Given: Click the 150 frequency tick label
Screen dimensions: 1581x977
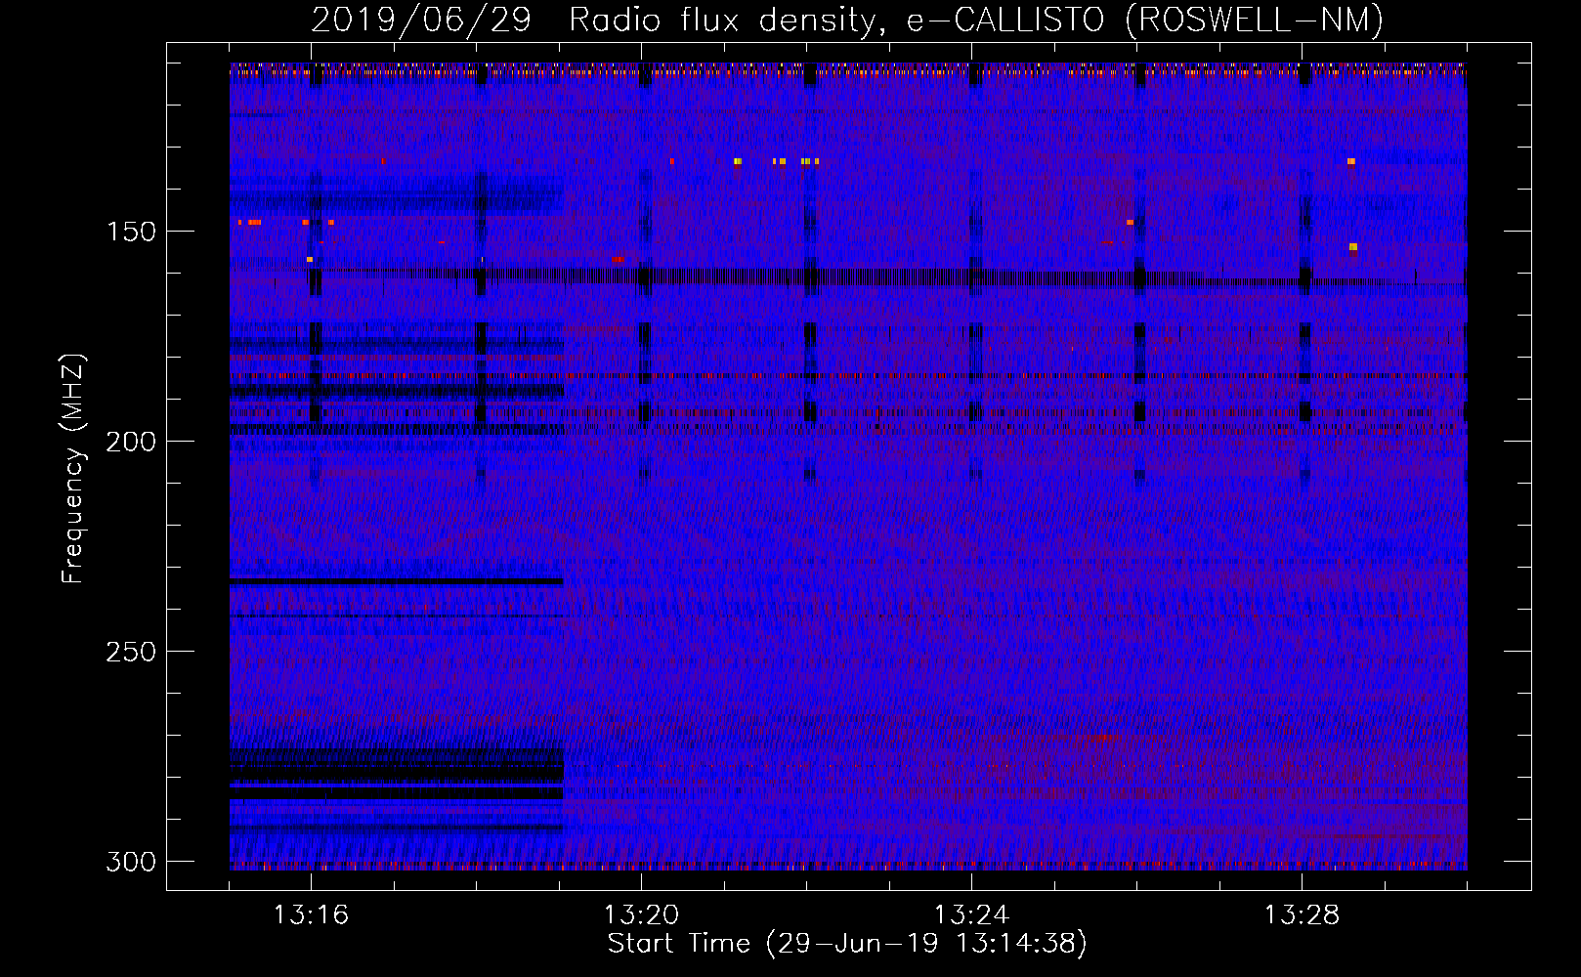Looking at the screenshot, I should 131,232.
